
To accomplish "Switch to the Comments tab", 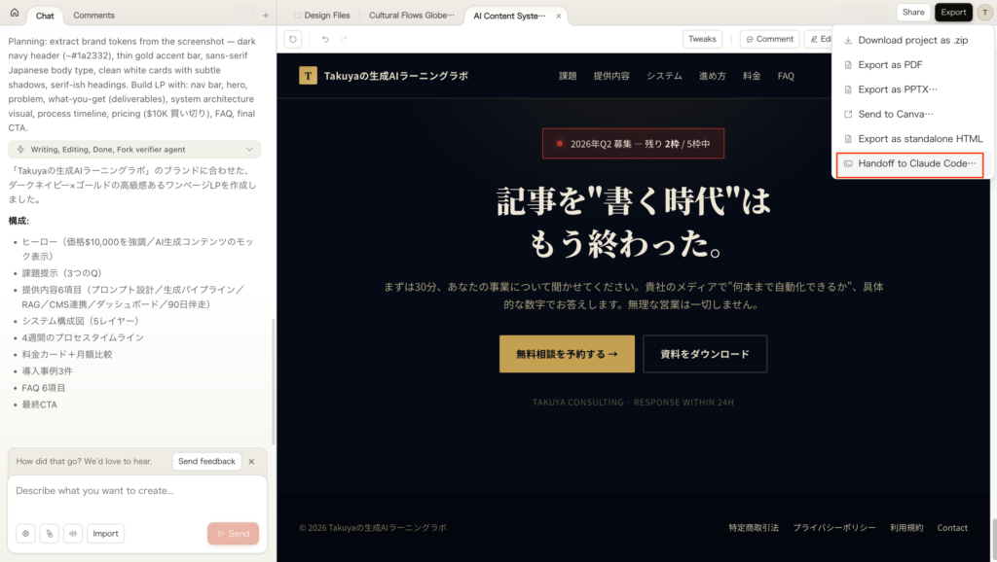I will pyautogui.click(x=93, y=16).
